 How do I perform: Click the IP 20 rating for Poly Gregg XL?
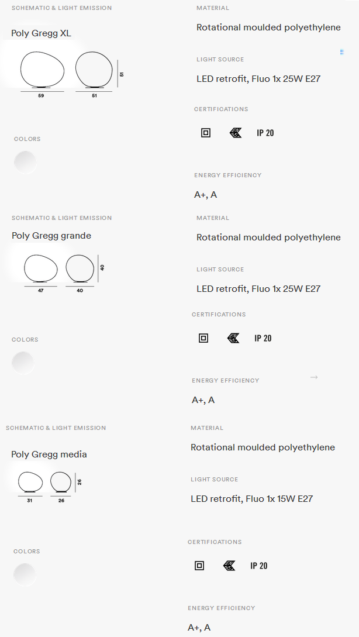point(265,133)
